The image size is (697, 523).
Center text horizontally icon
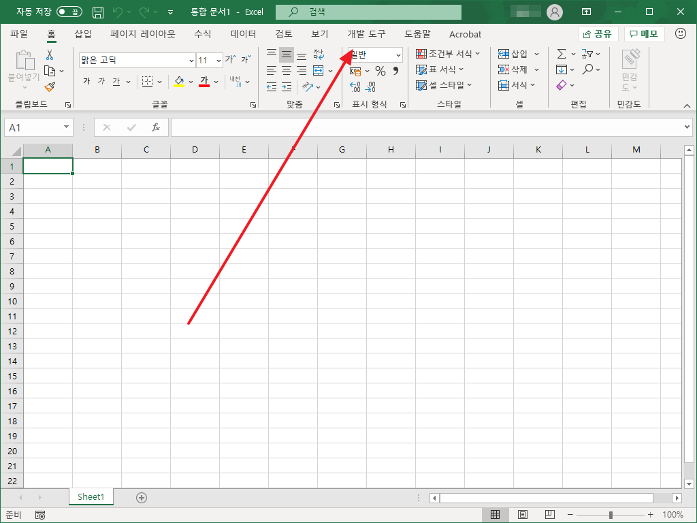pyautogui.click(x=287, y=70)
